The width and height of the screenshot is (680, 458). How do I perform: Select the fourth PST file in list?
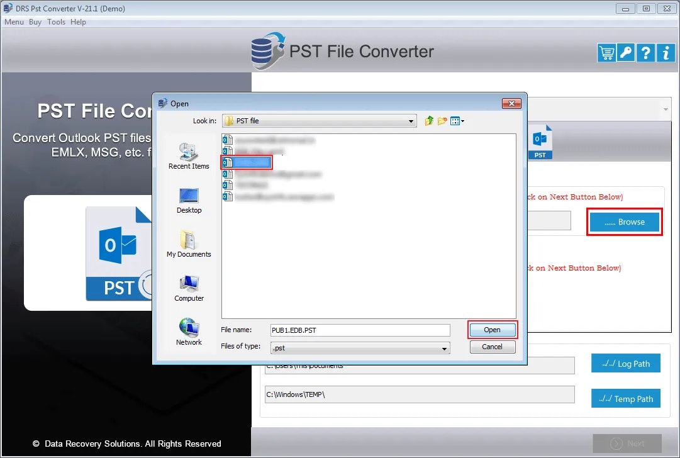pos(272,174)
